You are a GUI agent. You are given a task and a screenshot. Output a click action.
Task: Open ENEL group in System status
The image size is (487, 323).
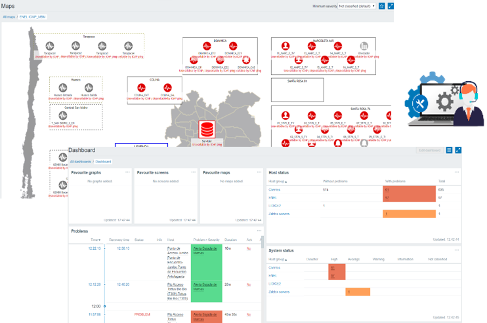(x=272, y=276)
